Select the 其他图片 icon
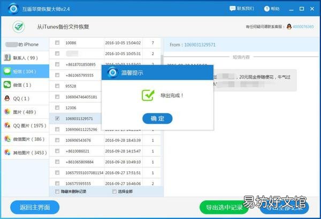The width and height of the screenshot is (321, 219). 7,153
